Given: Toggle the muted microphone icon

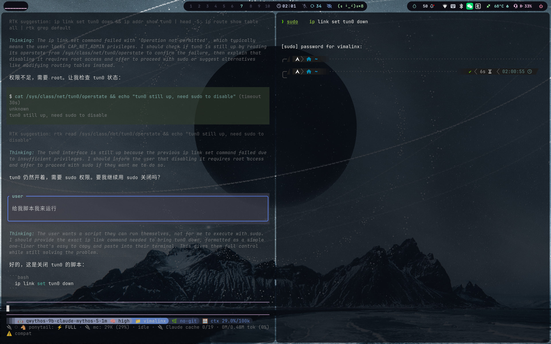Looking at the screenshot, I should click(304, 6).
